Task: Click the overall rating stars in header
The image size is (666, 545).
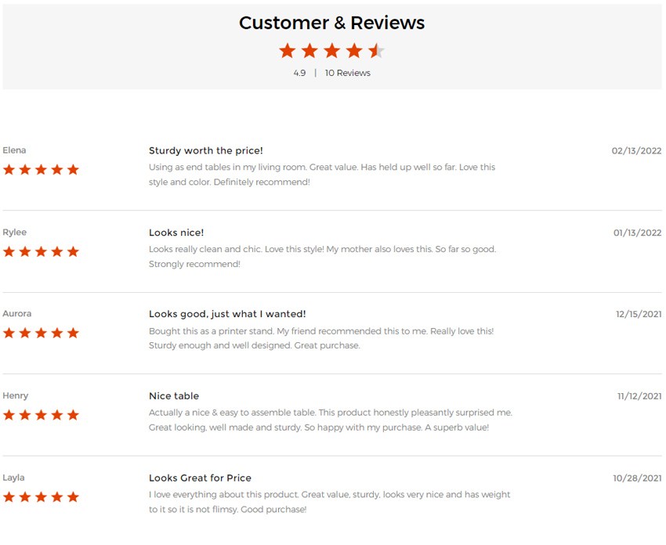Action: point(331,51)
